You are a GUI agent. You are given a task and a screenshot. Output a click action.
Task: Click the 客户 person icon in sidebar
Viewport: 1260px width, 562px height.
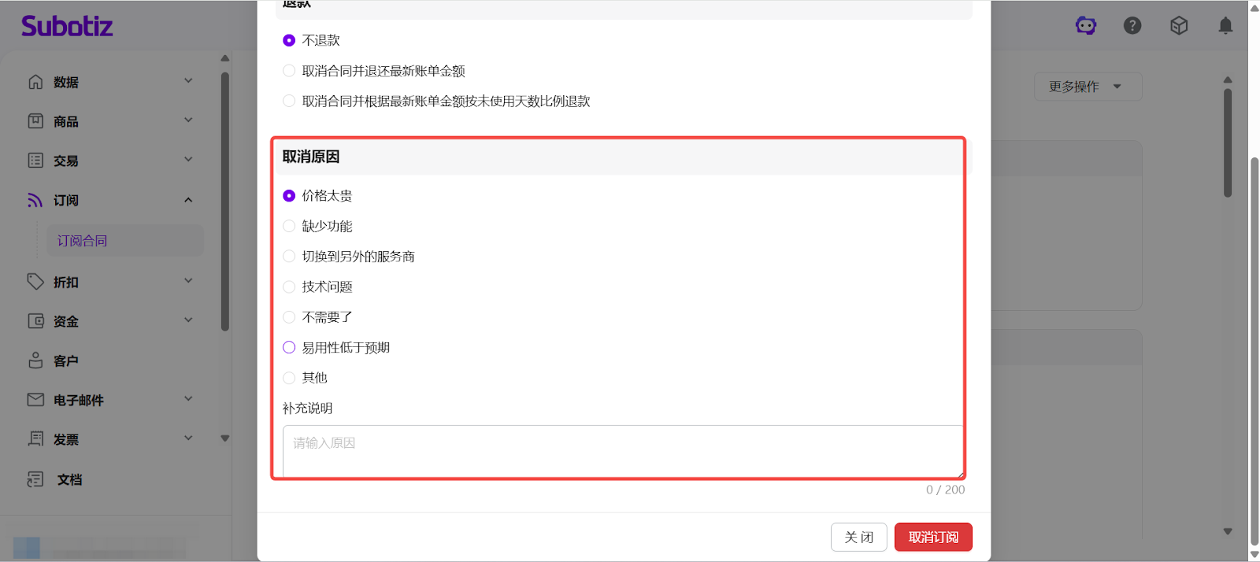point(35,360)
